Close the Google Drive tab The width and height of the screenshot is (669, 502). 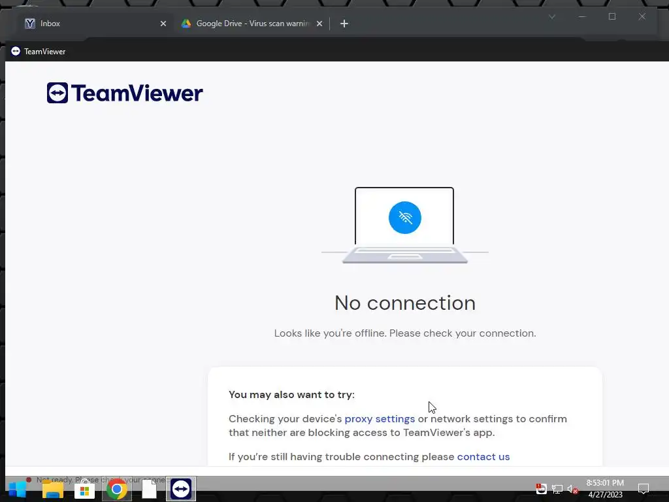pos(319,24)
